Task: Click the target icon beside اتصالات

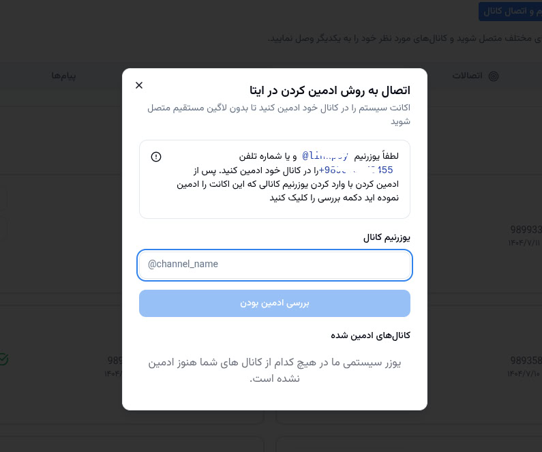Action: (494, 76)
